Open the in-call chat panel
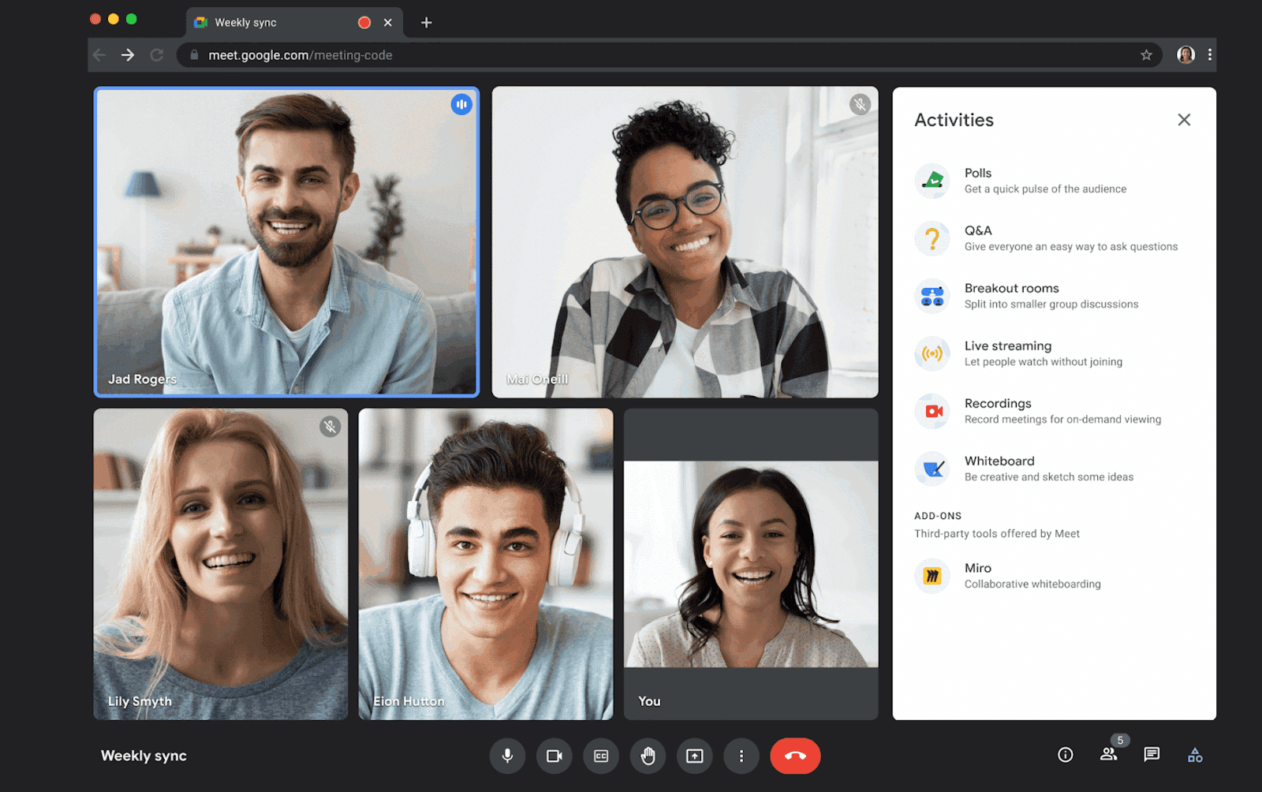Image resolution: width=1262 pixels, height=792 pixels. coord(1152,755)
